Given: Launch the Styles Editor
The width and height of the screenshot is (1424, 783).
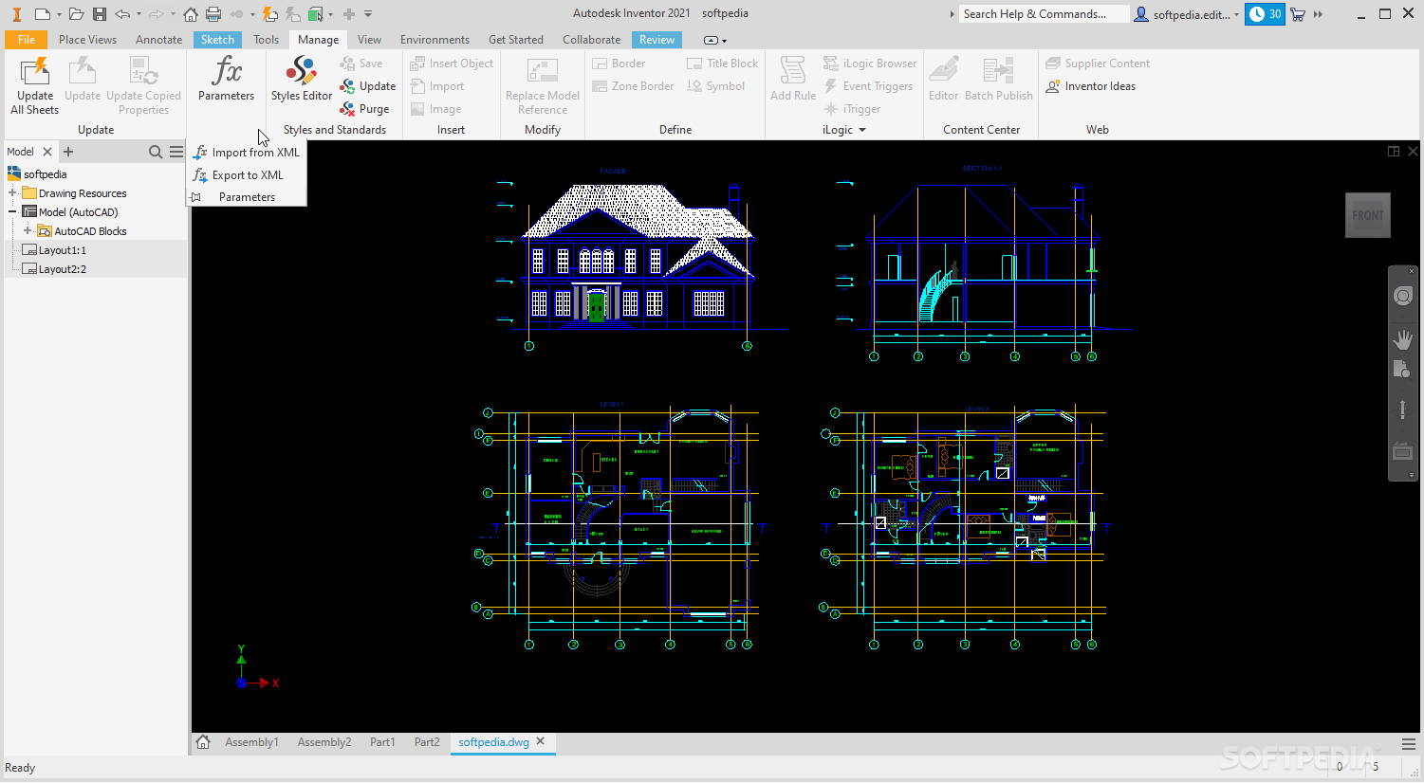Looking at the screenshot, I should tap(302, 78).
